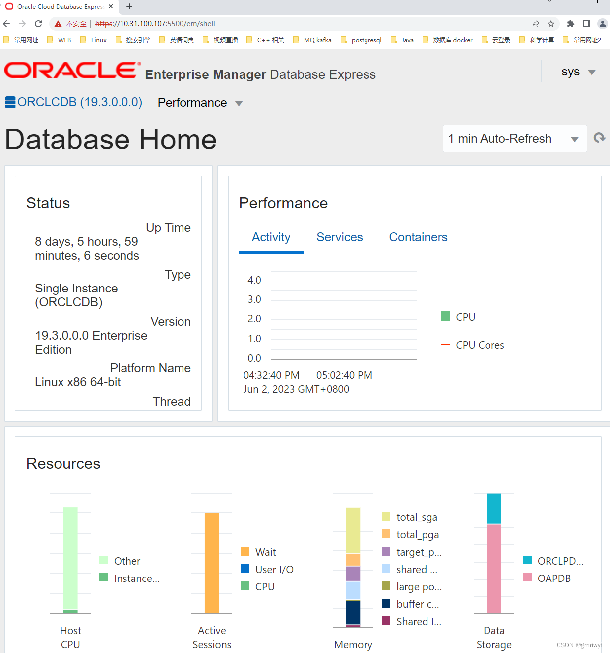Image resolution: width=610 pixels, height=653 pixels.
Task: Click the database icon next to ORCLCDB
Action: [10, 102]
